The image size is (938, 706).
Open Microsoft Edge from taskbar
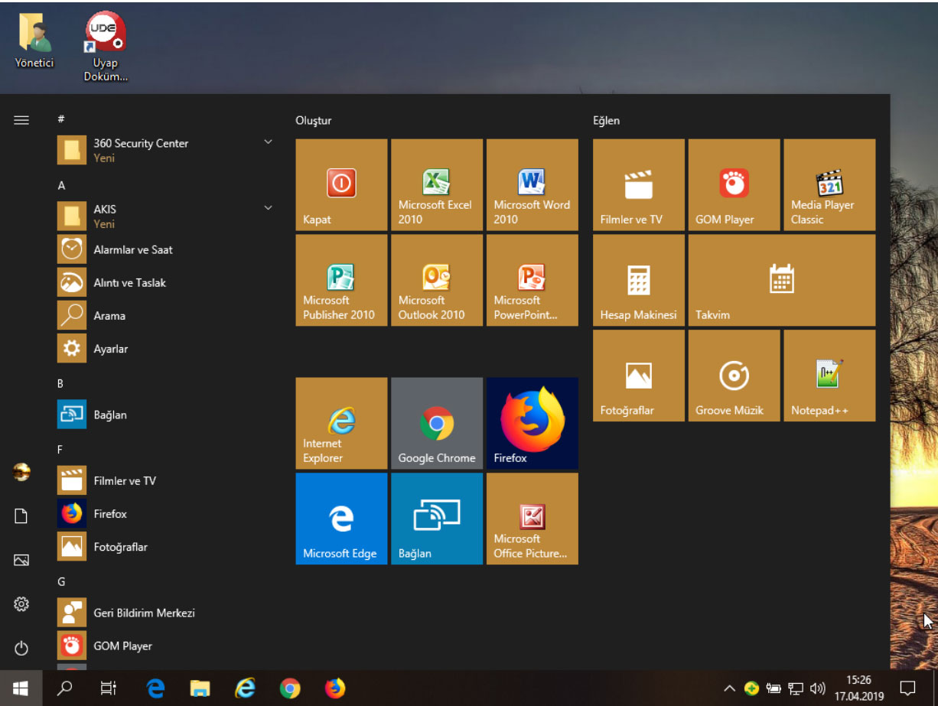point(155,688)
